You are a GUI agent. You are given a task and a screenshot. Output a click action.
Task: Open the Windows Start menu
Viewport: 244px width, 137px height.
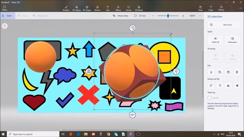3,134
